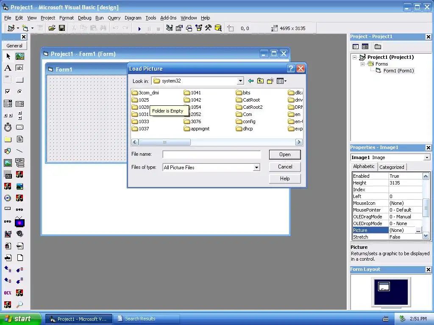This screenshot has height=325, width=434.
Task: Open the Properties Window toolbar icon
Action: pos(179,28)
